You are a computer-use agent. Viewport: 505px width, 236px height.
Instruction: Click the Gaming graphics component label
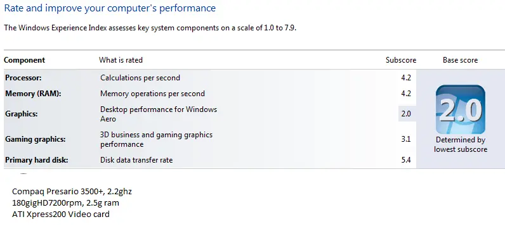[x=35, y=139]
